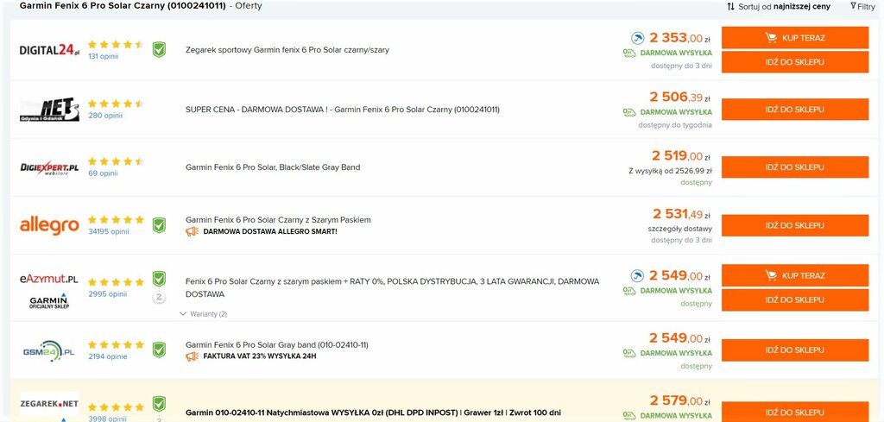Open offer Garmin Fenix 6 Pro Solar Czarny z Szarym Paskiem
Image resolution: width=884 pixels, height=422 pixels.
click(279, 220)
